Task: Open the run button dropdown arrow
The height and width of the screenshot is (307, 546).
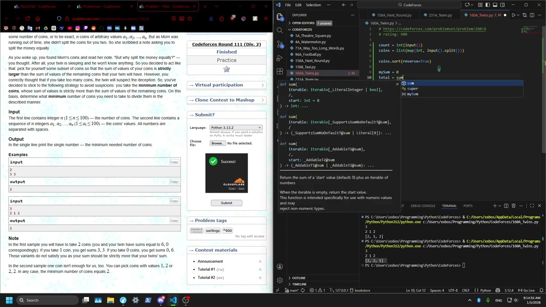Action: click(519, 15)
